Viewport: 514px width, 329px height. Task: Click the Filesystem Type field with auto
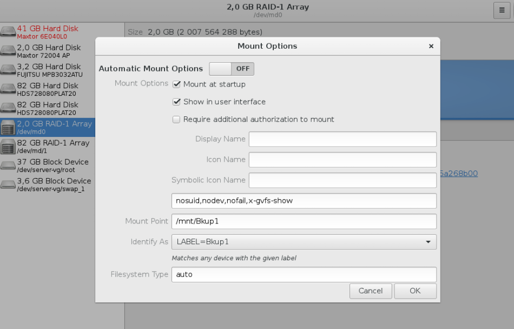[304, 274]
